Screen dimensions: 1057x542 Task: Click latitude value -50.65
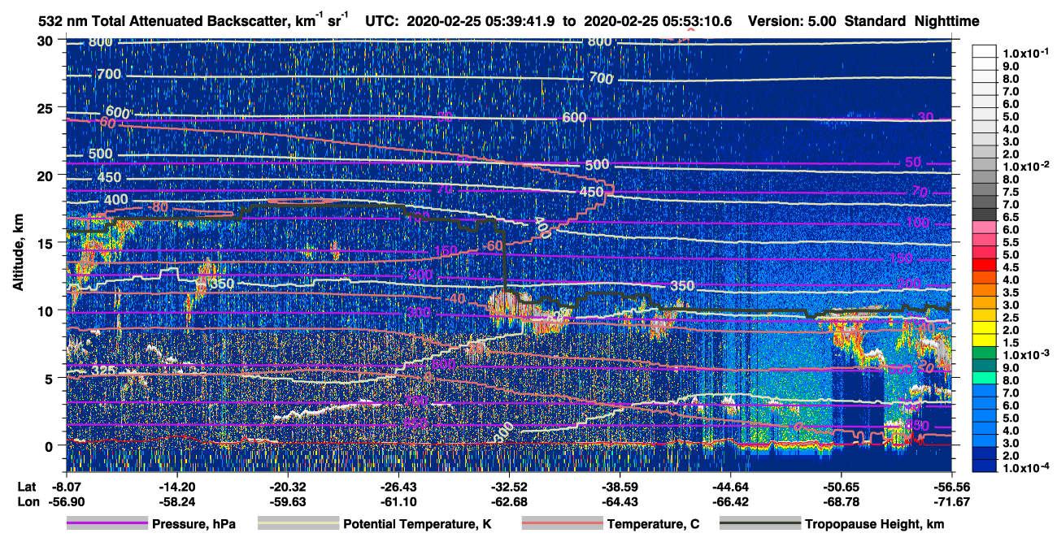[842, 487]
